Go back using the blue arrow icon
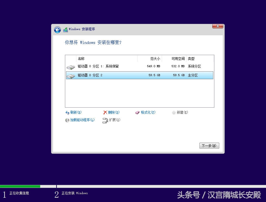266x202 pixels. click(x=57, y=30)
